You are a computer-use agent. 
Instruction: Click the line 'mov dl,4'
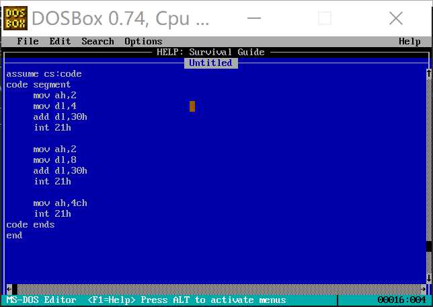point(55,106)
